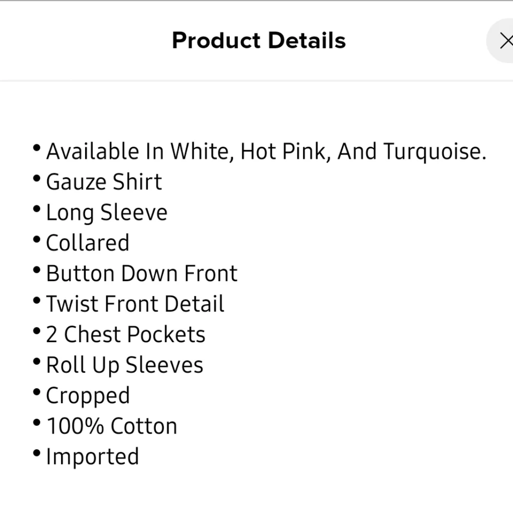Click the "Product Details" heading
The height and width of the screenshot is (513, 513).
coord(259,41)
